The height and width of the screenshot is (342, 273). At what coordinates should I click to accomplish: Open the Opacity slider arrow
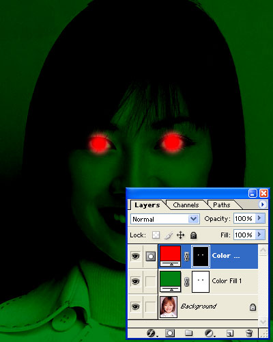(260, 218)
